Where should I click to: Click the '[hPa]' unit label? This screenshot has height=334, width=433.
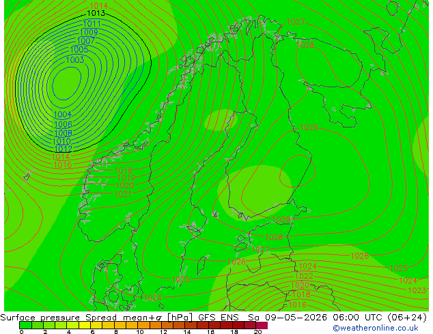click(x=180, y=318)
